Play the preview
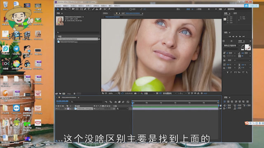264x148 pixels. 236,37
